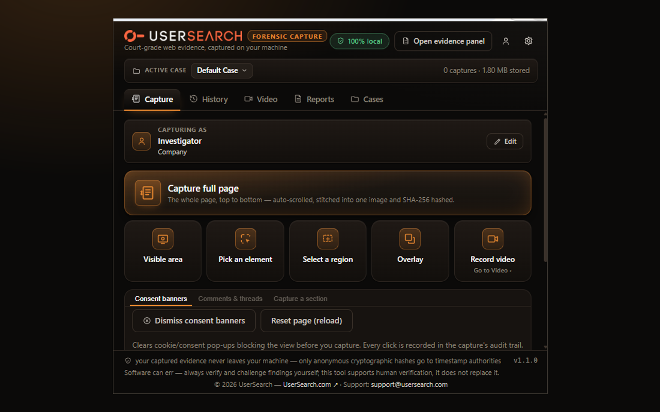This screenshot has height=412, width=660.
Task: Select the Consent banners sub-tab
Action: [161, 299]
